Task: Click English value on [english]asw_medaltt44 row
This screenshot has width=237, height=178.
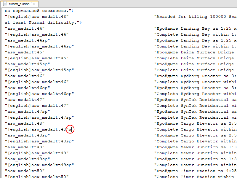Action: tap(196, 34)
